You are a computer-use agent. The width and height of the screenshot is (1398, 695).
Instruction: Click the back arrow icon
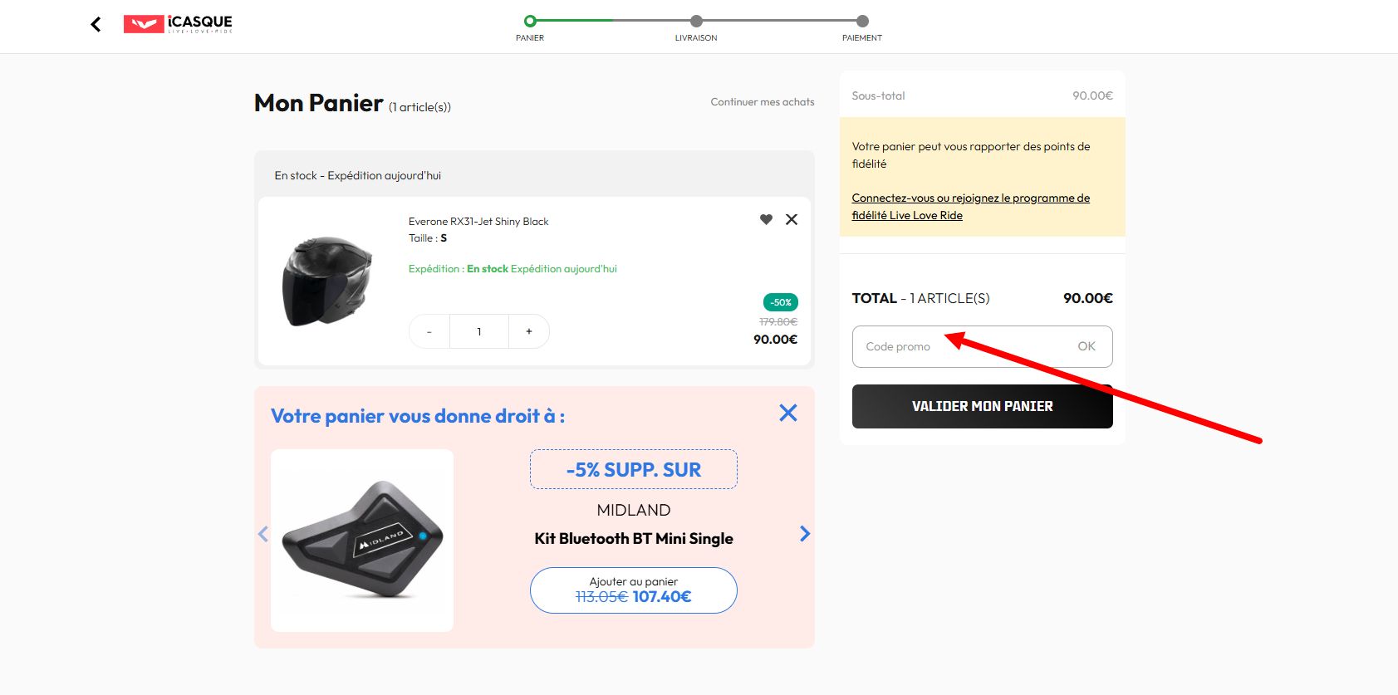click(96, 24)
